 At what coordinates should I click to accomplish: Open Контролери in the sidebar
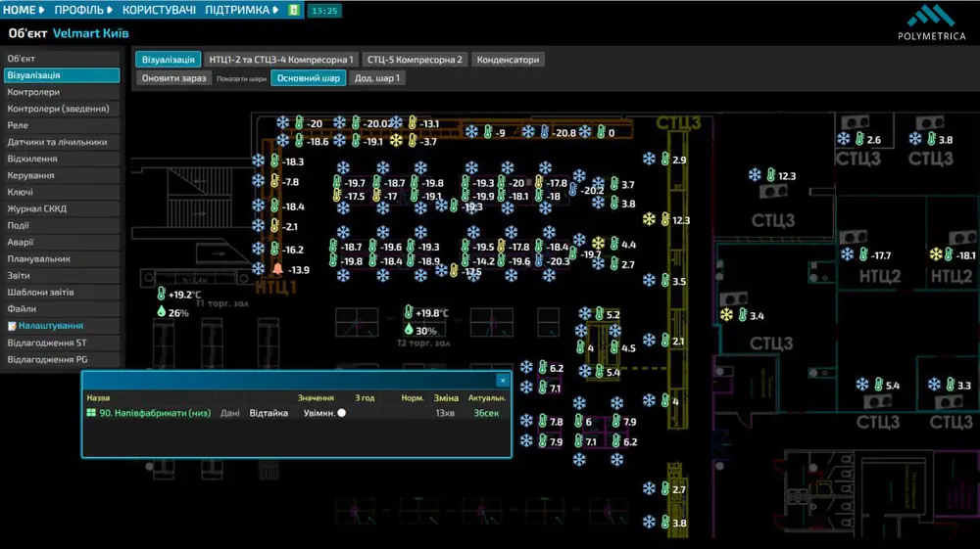tap(61, 92)
